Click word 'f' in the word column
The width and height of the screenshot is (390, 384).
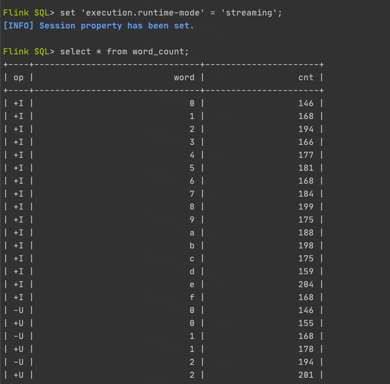point(192,297)
